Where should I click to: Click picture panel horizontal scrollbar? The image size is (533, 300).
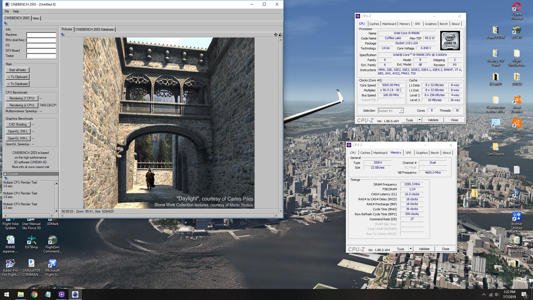(169, 216)
